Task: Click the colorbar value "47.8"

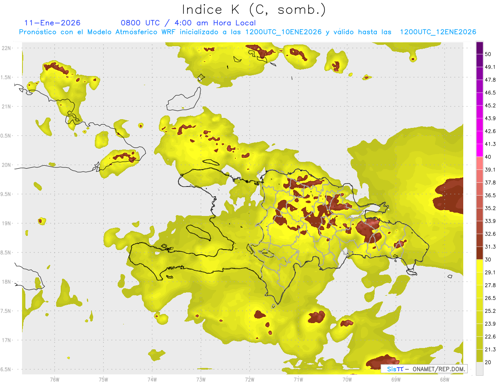Action: (x=491, y=80)
